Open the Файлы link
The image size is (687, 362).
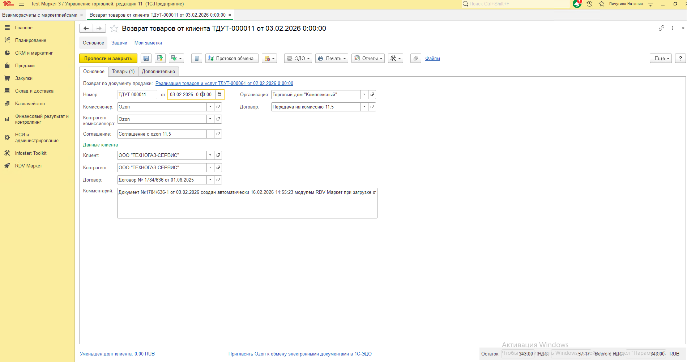(432, 59)
